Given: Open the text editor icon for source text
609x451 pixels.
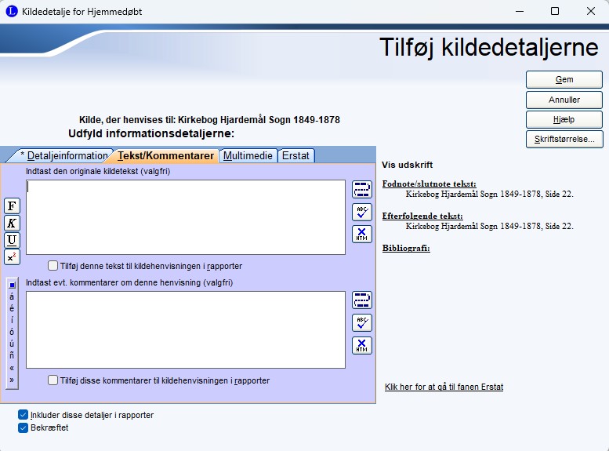Looking at the screenshot, I should point(361,189).
